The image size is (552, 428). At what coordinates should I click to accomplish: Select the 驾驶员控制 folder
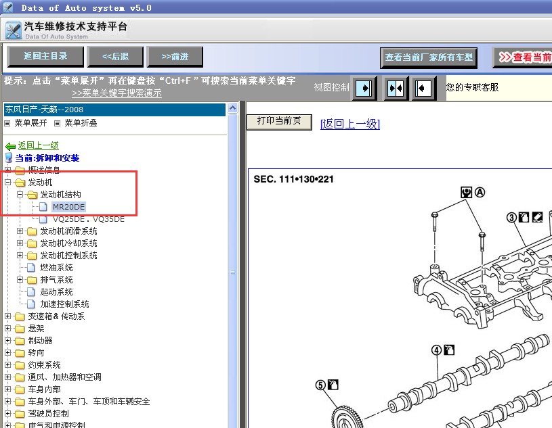coord(48,414)
